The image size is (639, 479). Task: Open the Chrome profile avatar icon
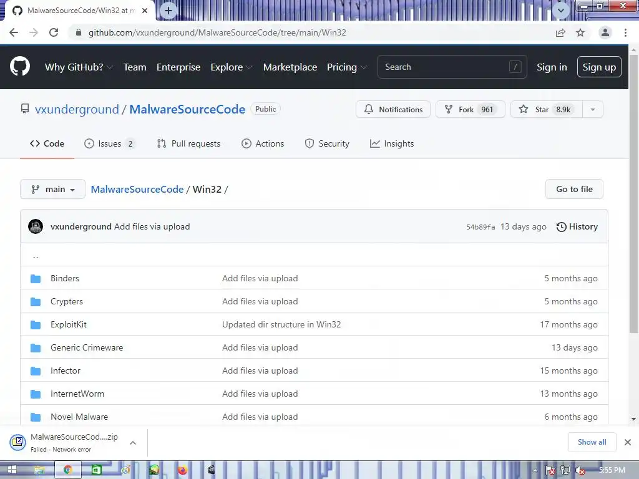coord(605,32)
